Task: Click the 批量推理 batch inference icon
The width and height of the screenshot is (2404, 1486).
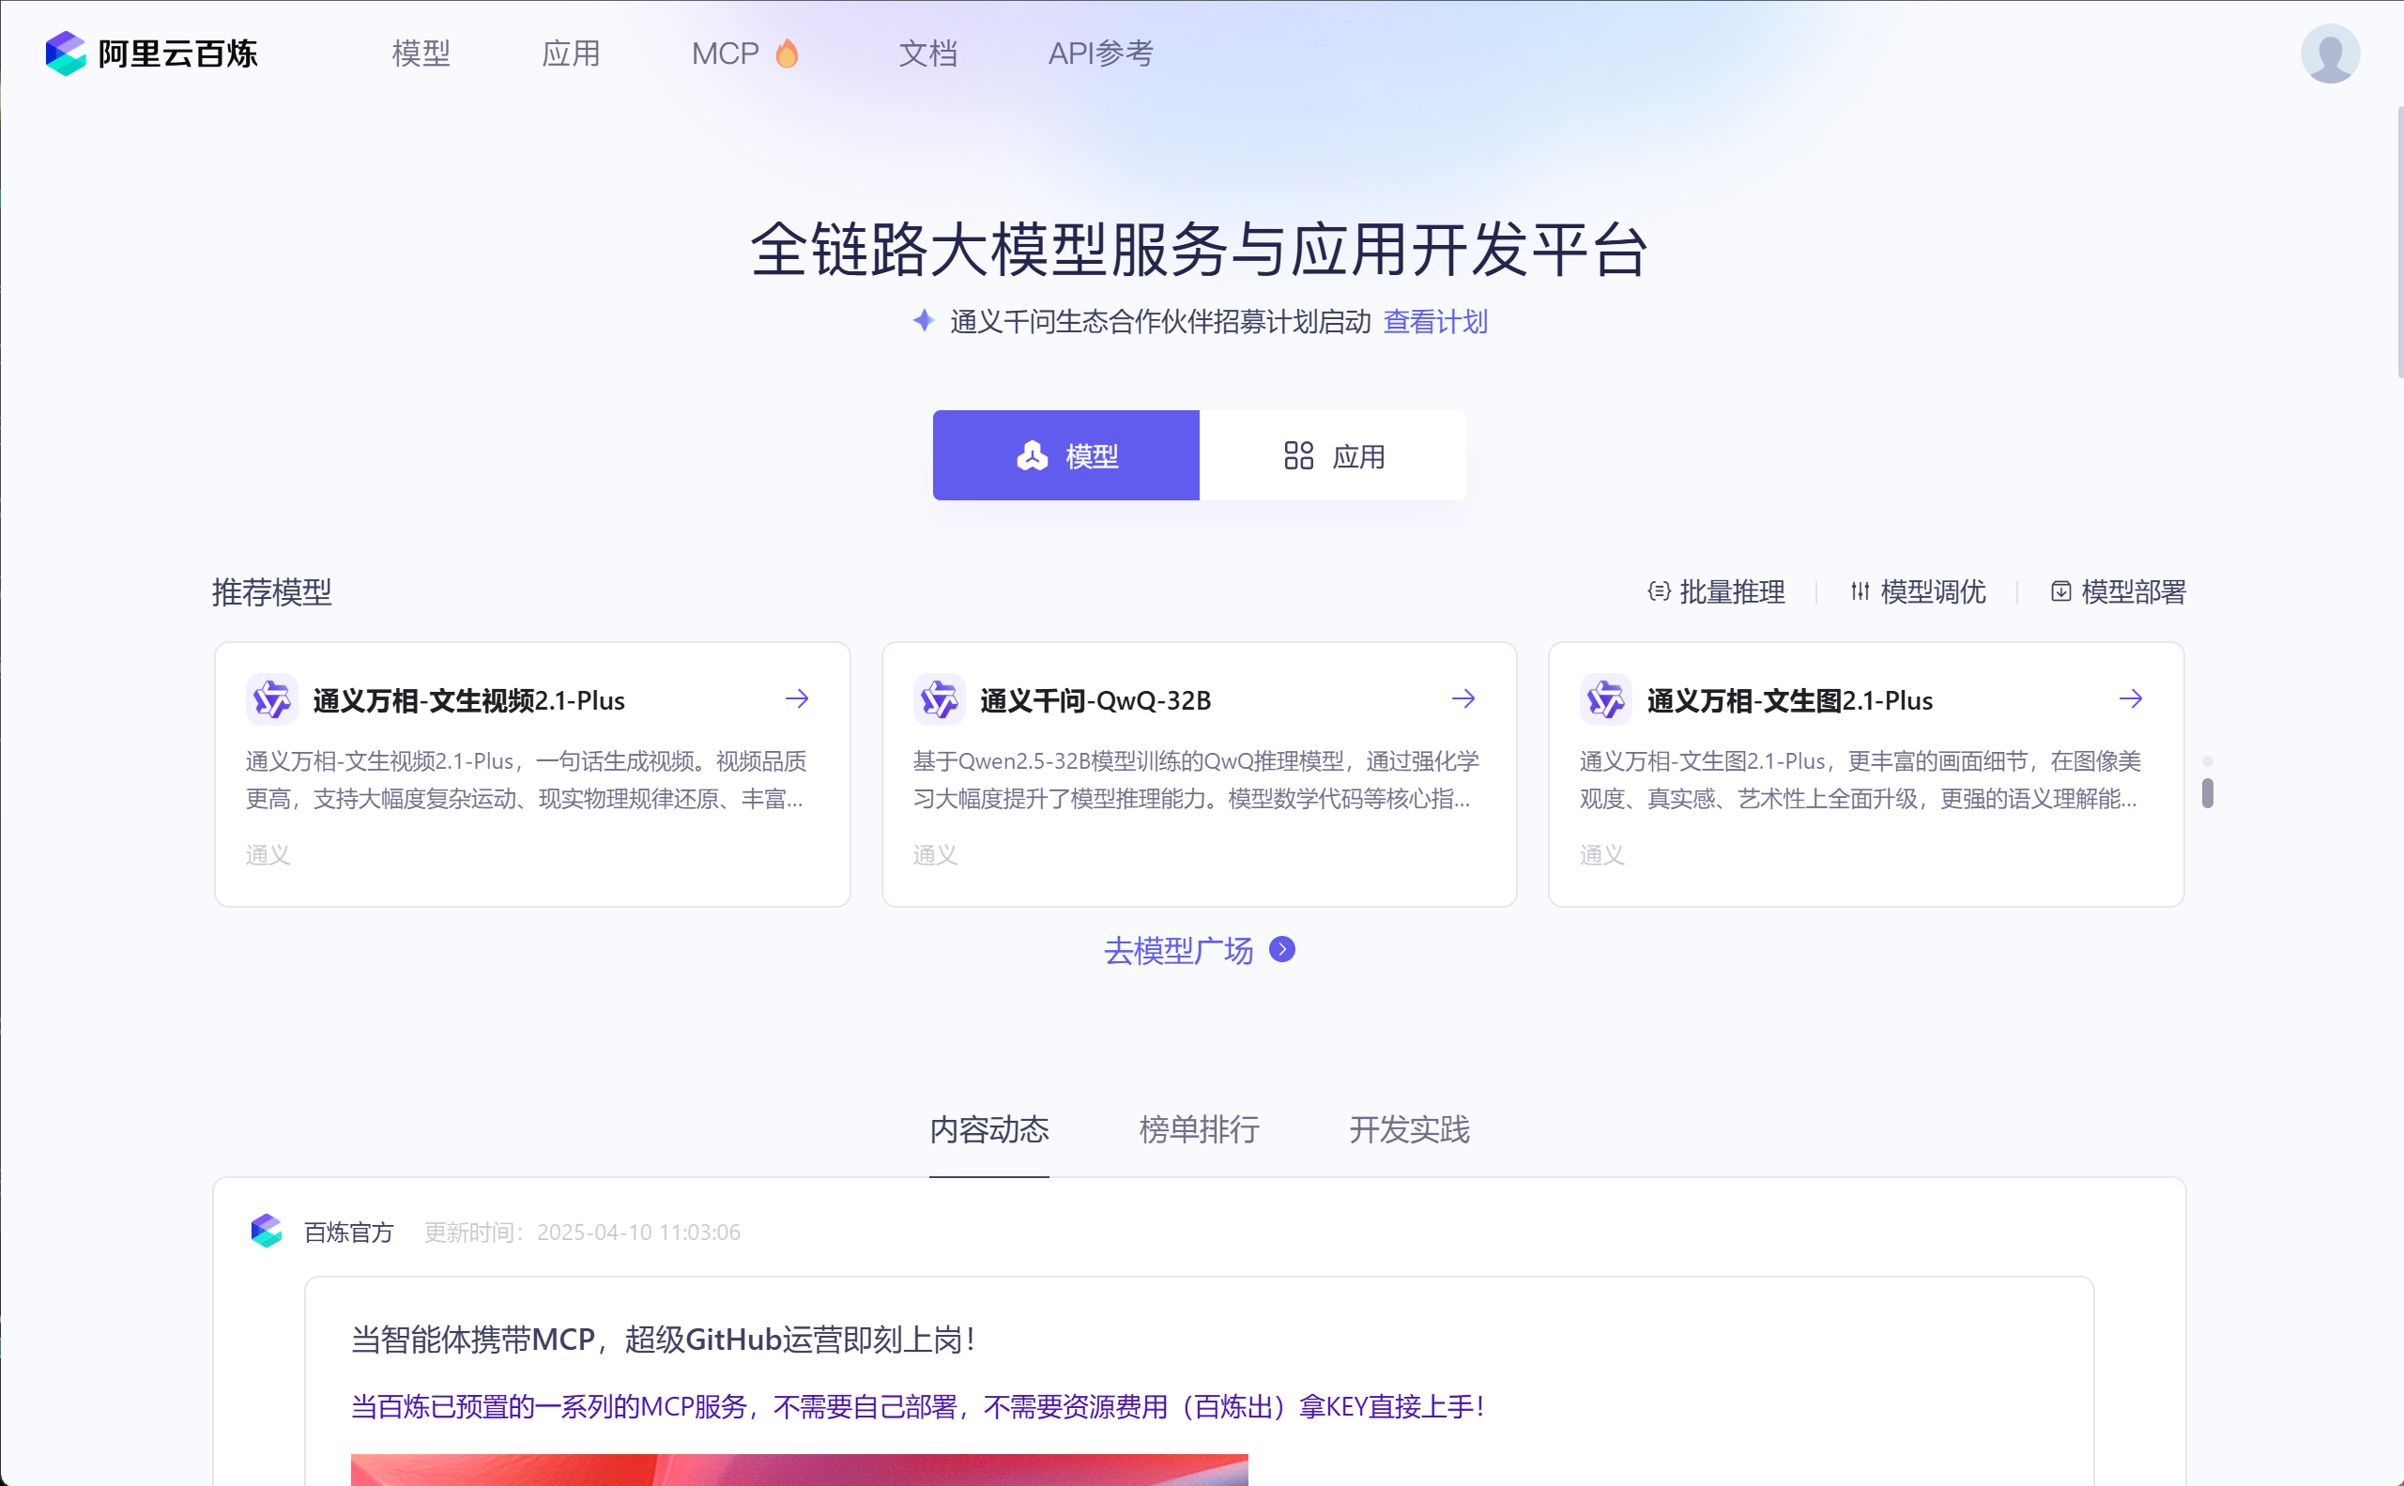Action: coord(1659,591)
